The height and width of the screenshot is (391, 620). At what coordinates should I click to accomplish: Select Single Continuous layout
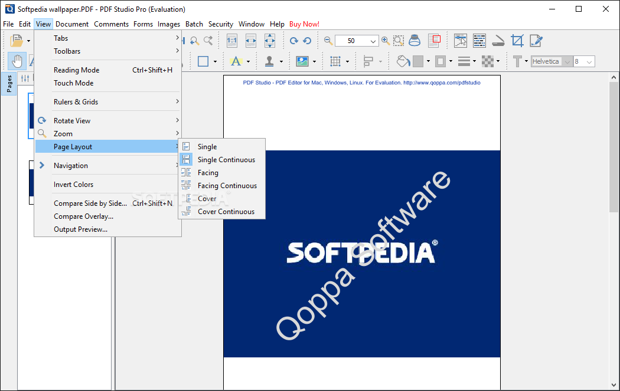(222, 160)
